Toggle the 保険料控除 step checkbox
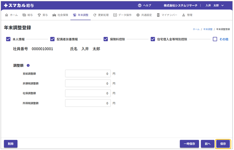 (x=106, y=39)
